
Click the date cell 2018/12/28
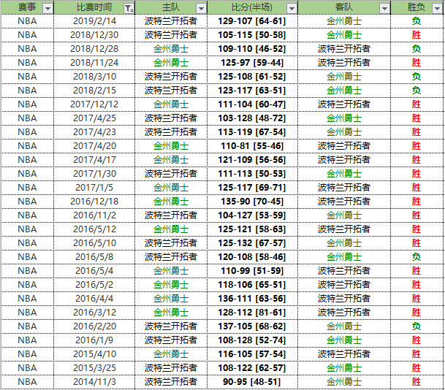[x=94, y=49]
